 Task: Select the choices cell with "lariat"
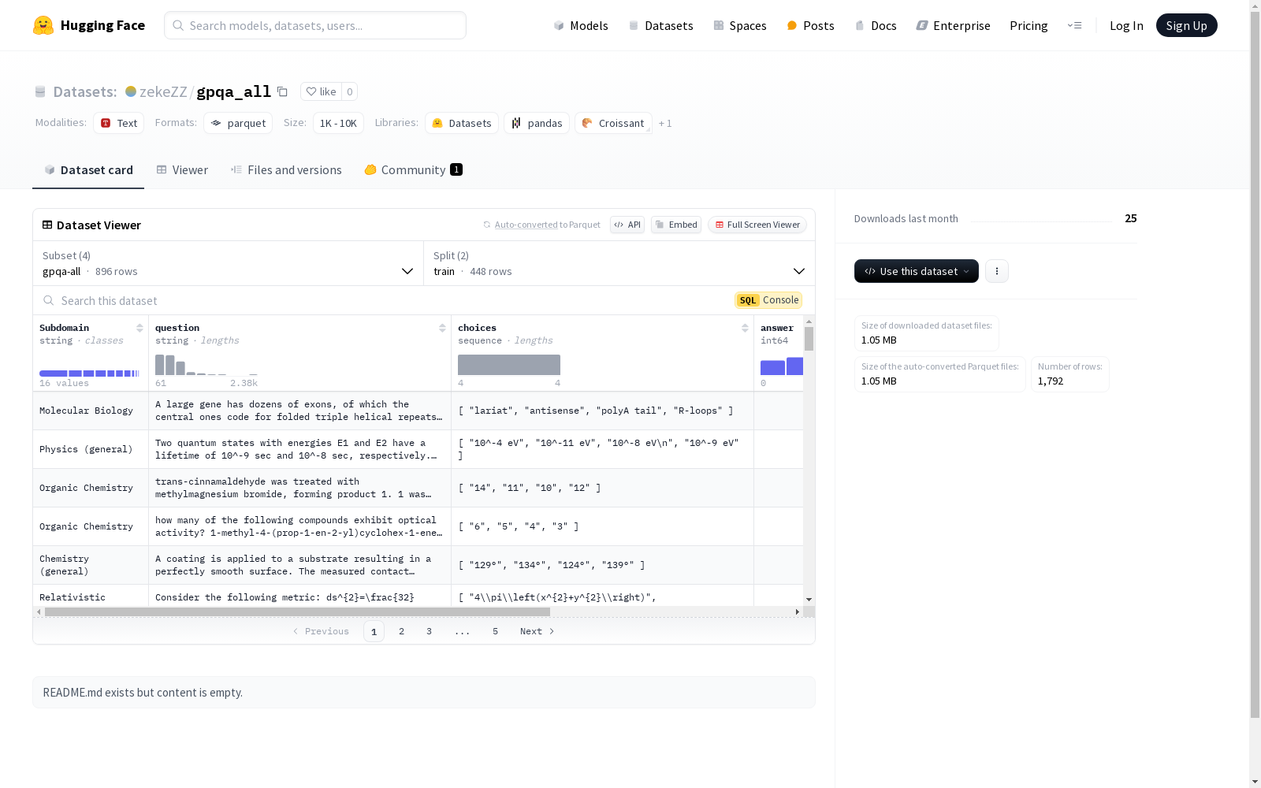pyautogui.click(x=602, y=411)
